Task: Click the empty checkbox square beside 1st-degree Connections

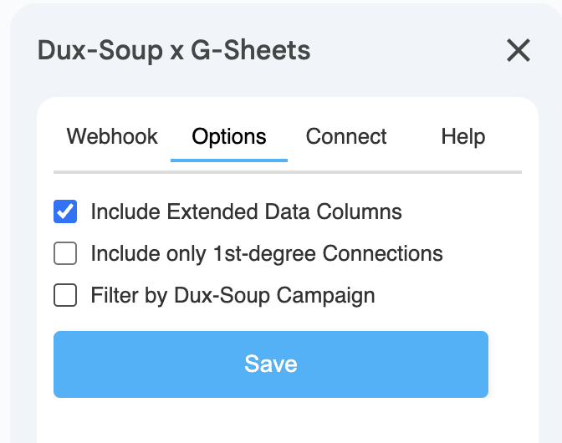Action: click(65, 253)
